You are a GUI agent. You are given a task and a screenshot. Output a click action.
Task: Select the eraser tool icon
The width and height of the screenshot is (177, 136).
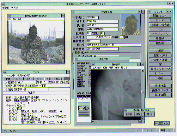click(88, 108)
